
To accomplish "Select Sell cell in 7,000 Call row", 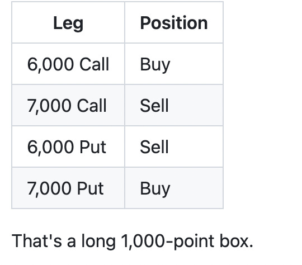I will [174, 105].
